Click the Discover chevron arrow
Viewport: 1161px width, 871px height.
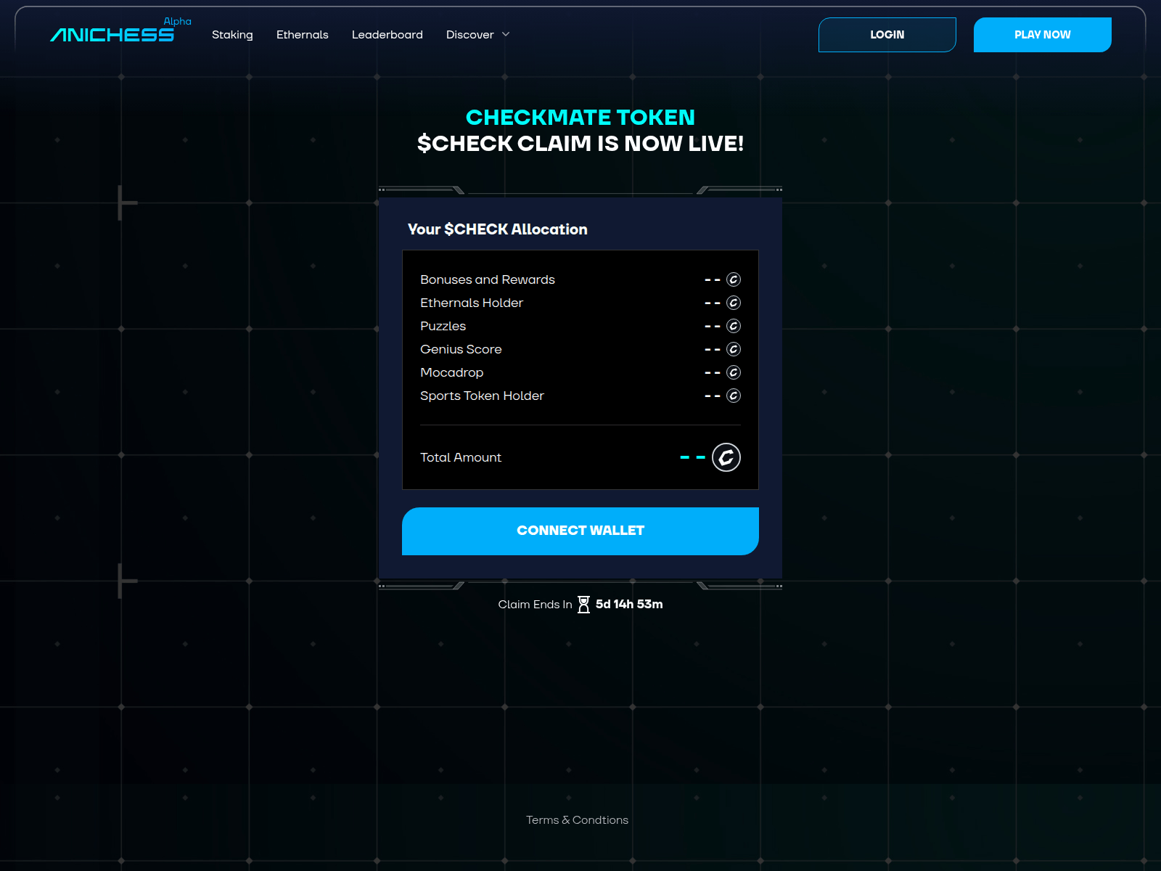pos(506,34)
